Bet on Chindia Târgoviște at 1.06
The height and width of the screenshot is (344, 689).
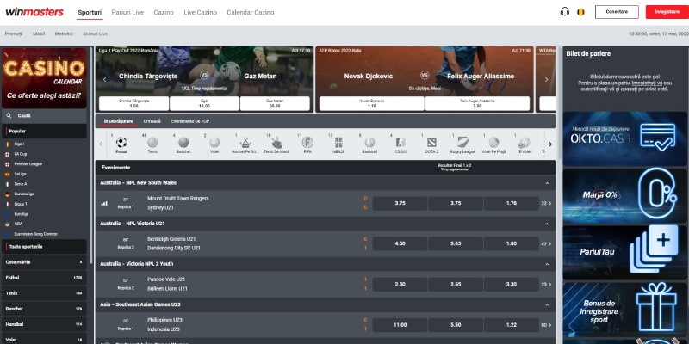[x=134, y=103]
